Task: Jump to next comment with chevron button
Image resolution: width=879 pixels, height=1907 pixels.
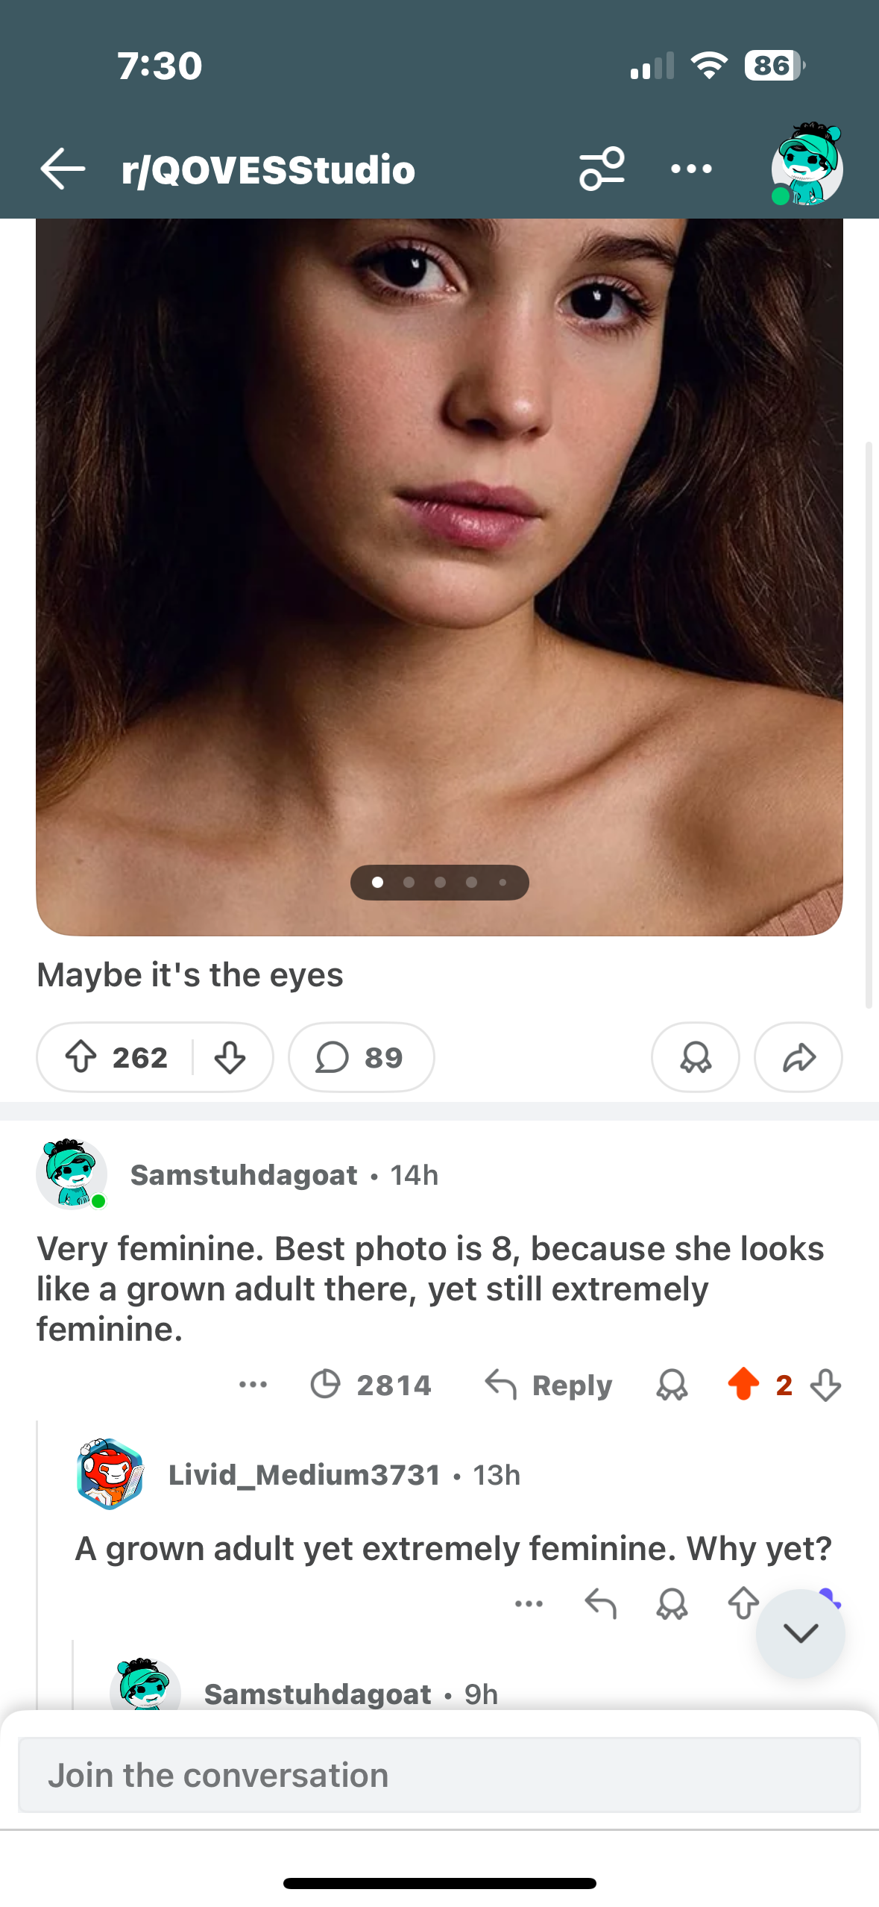Action: pos(800,1632)
